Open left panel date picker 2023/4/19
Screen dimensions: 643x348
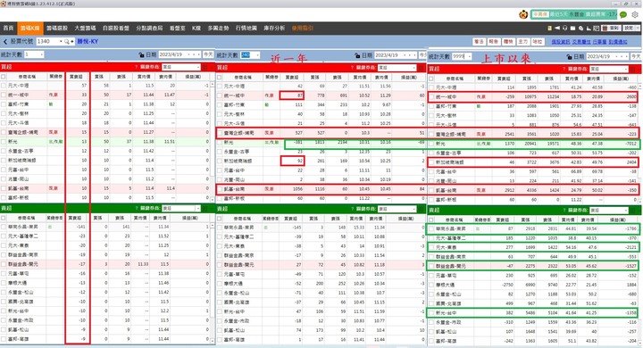coord(180,54)
